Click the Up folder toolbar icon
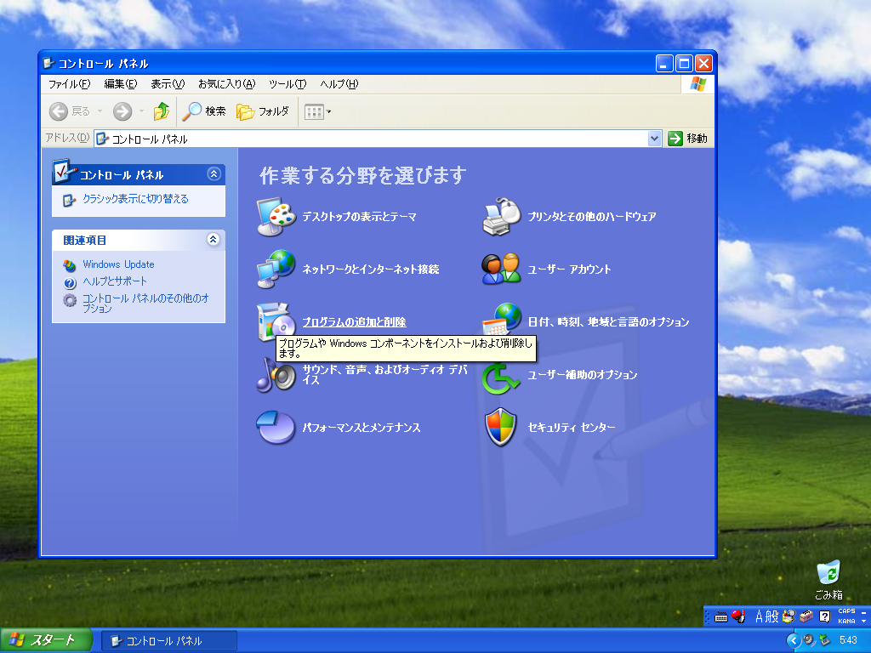This screenshot has width=871, height=653. tap(161, 111)
